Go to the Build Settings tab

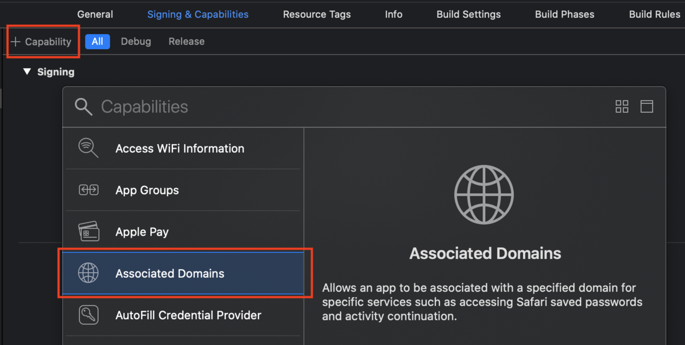coord(469,14)
